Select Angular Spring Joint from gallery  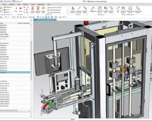pos(54,8)
